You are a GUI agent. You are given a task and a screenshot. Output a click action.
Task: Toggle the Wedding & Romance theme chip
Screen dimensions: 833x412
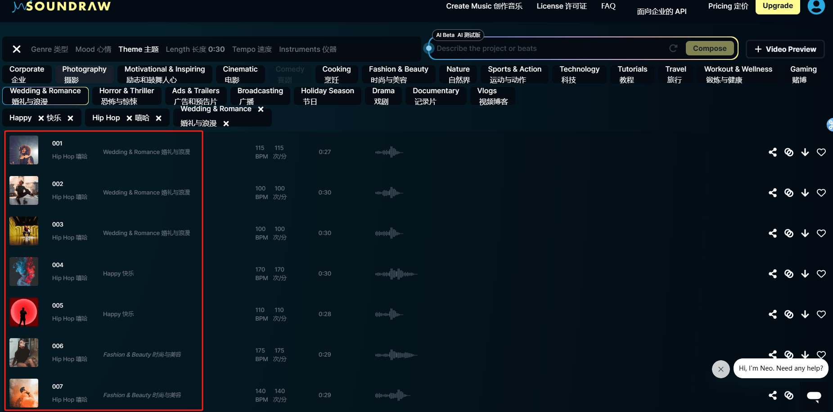point(45,96)
